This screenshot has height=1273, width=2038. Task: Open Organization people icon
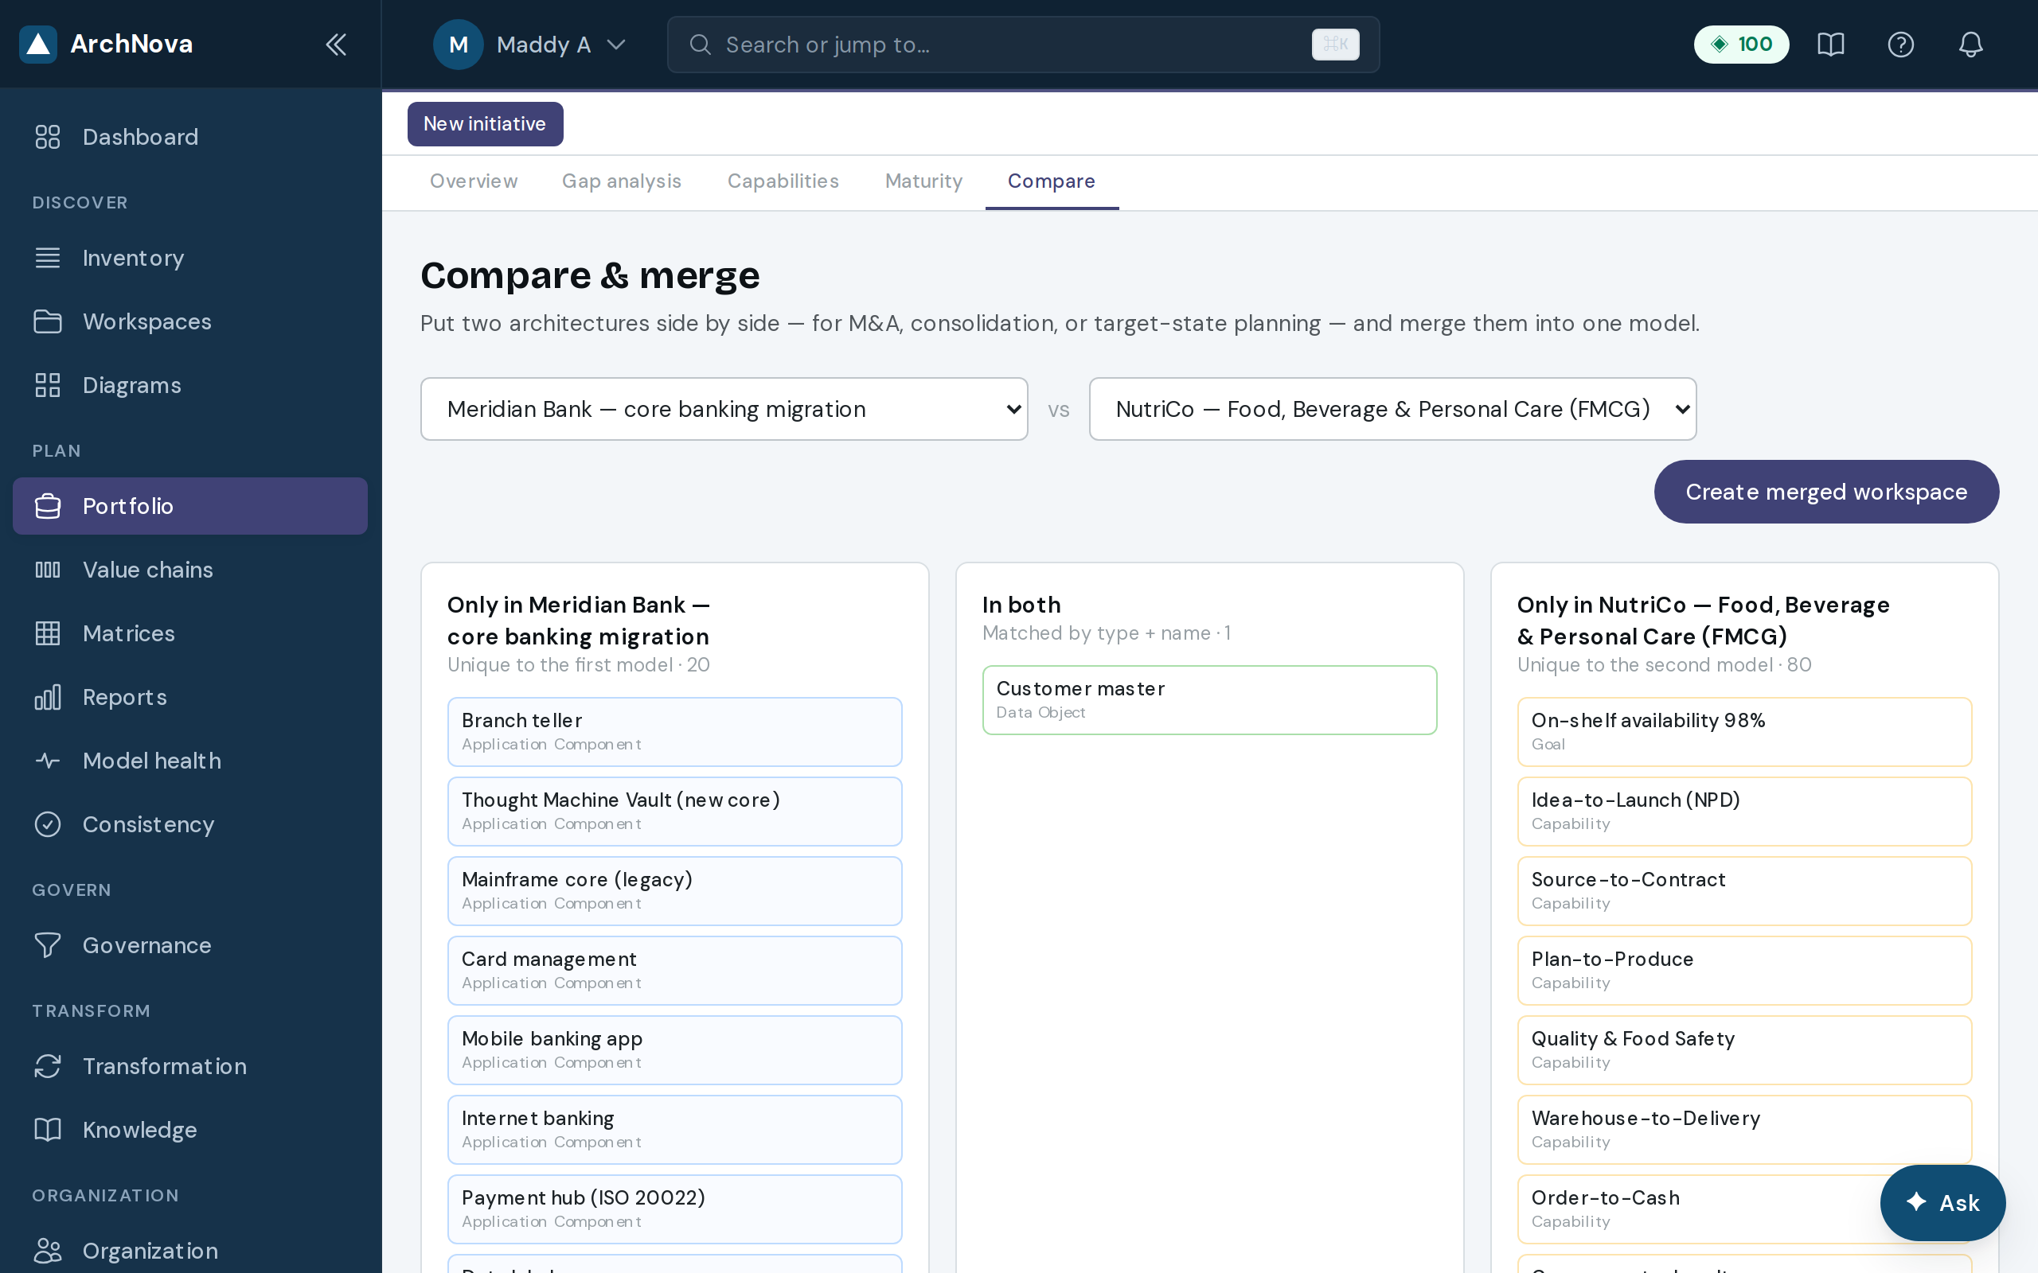click(48, 1251)
